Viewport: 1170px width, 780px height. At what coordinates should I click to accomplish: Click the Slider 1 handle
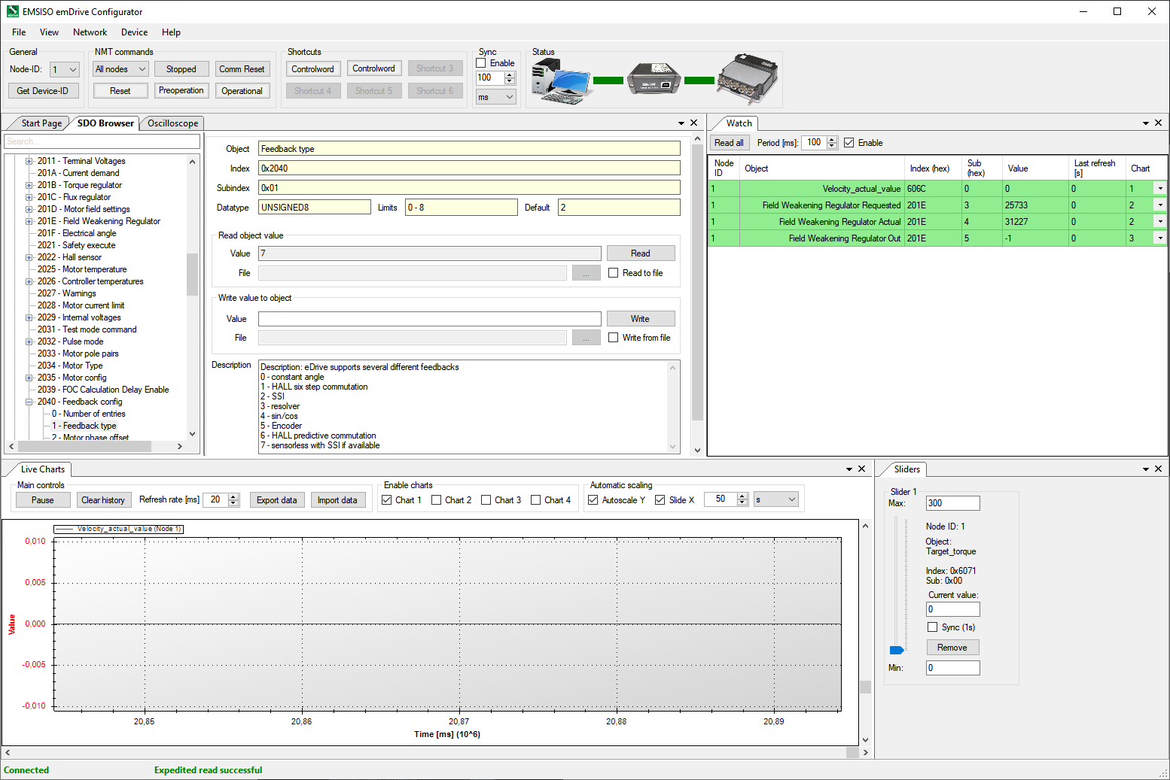[x=896, y=650]
